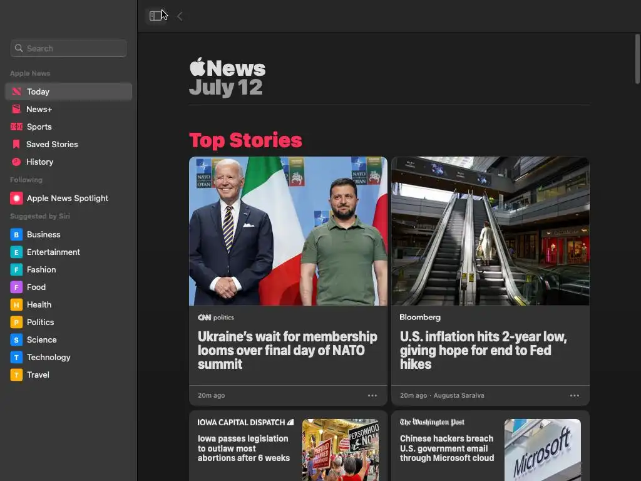Viewport: 641px width, 481px height.
Task: Click the magnifying glass search icon
Action: tap(19, 48)
